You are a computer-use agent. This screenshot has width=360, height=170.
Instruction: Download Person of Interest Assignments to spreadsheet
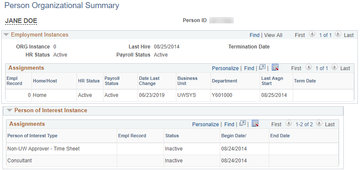coord(255,124)
